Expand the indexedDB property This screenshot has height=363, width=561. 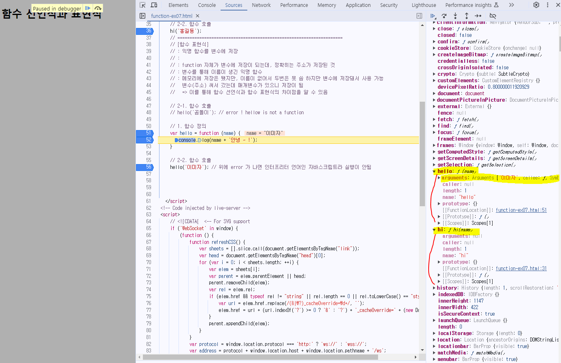[x=434, y=295]
